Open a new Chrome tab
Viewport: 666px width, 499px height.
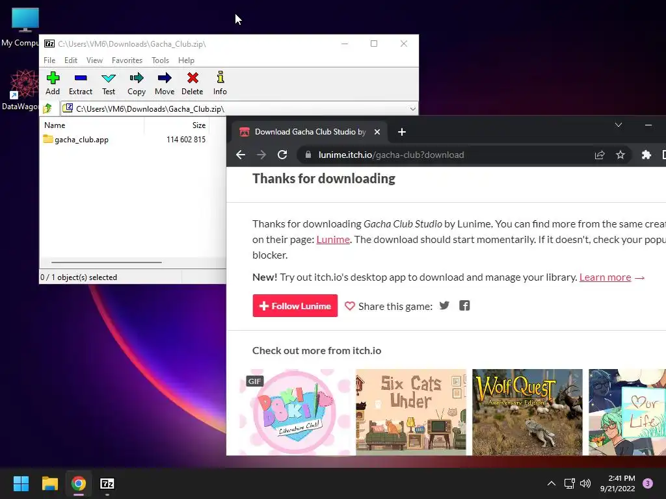402,132
